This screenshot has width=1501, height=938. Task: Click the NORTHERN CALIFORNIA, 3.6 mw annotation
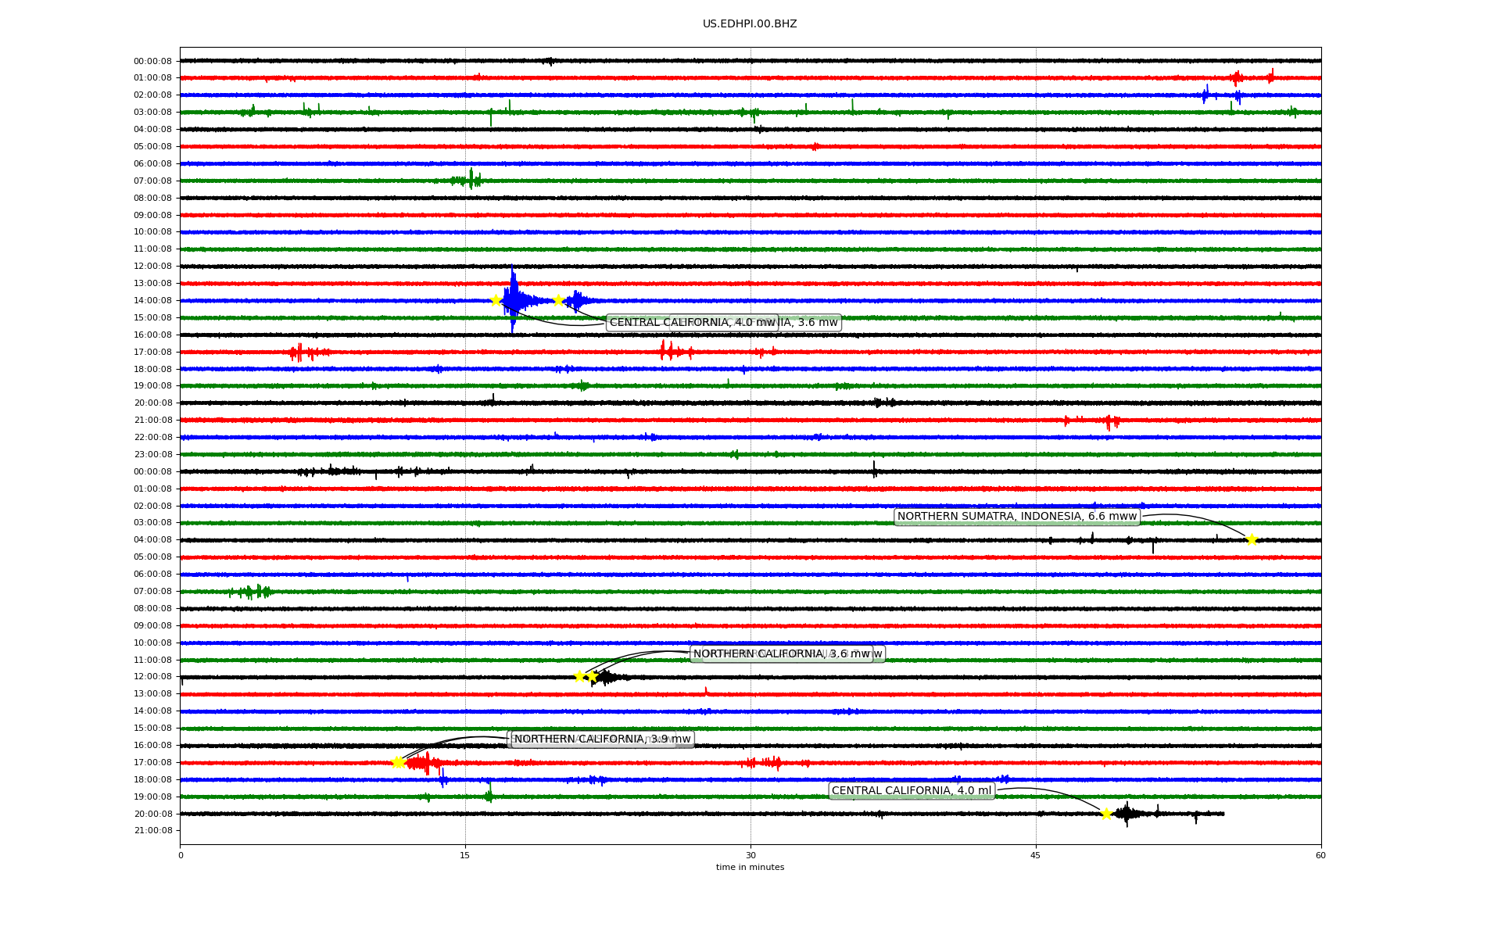(x=782, y=654)
